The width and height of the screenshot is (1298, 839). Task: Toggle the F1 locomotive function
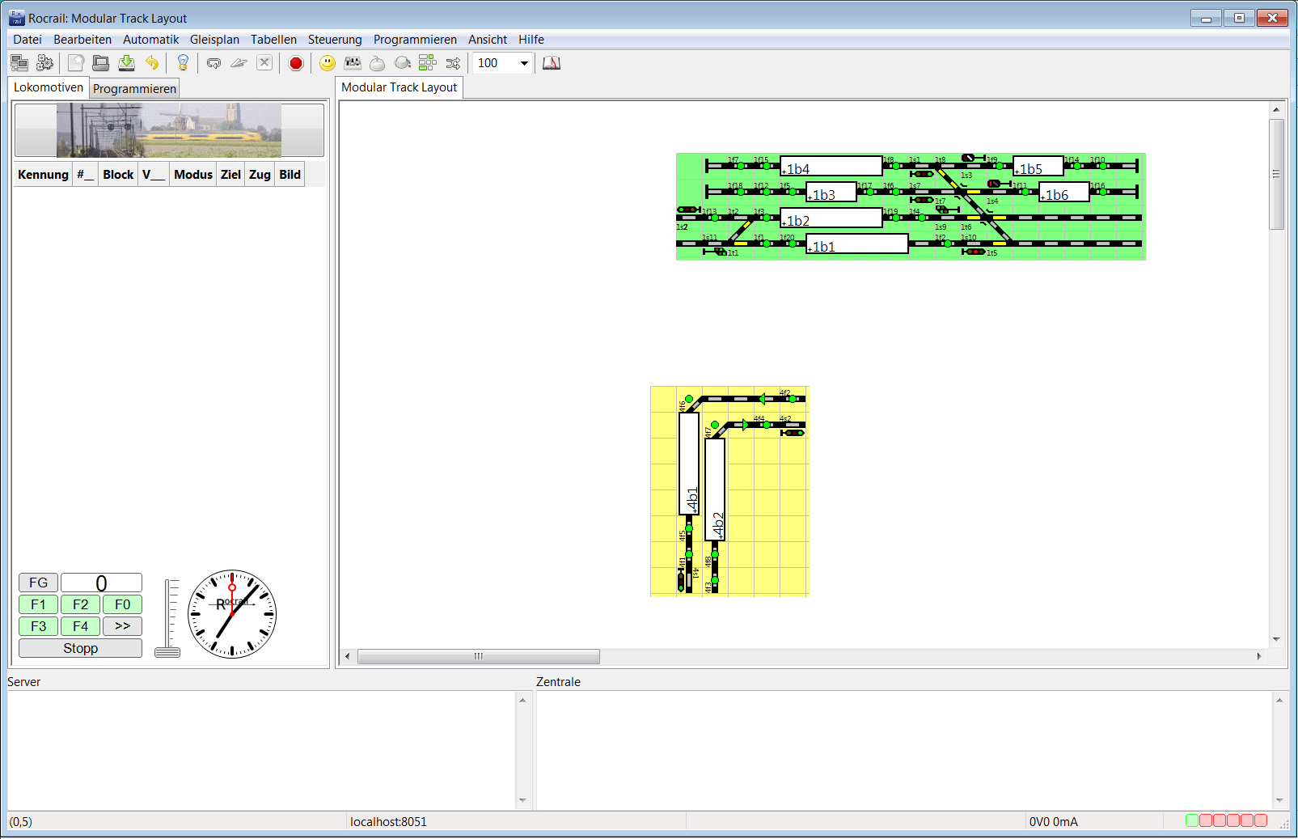pyautogui.click(x=38, y=604)
